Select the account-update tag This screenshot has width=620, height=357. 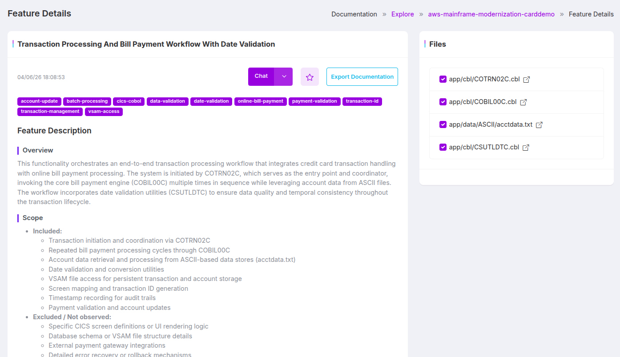tap(39, 101)
